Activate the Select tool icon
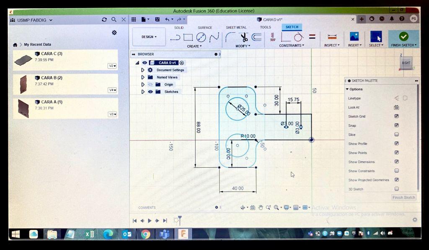Screen dimensions: 429x250 coord(376,36)
